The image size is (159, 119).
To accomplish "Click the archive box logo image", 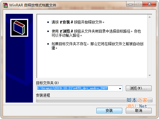I will click(19, 28).
